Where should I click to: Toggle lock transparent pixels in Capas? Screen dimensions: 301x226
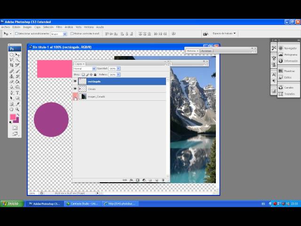pos(83,74)
